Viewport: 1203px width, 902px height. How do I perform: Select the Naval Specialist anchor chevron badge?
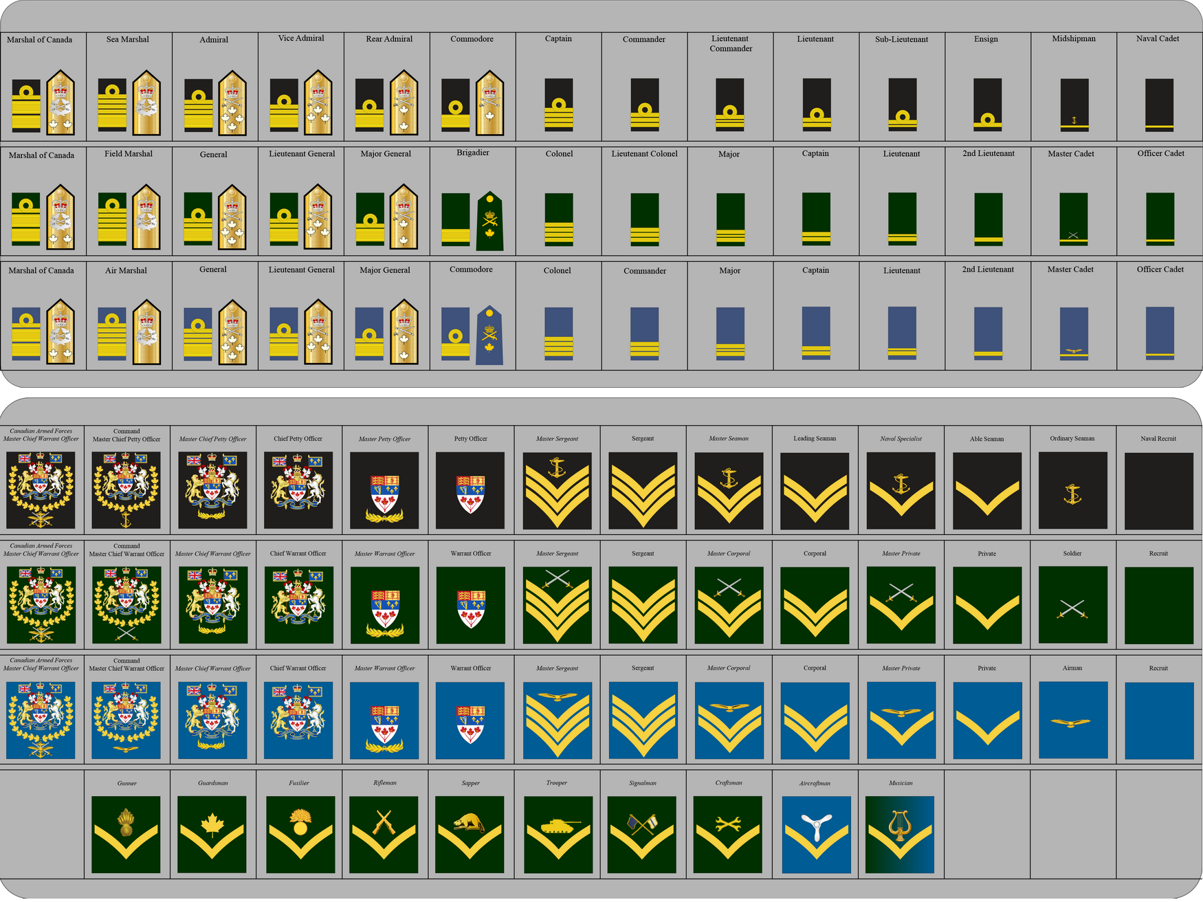(x=901, y=491)
